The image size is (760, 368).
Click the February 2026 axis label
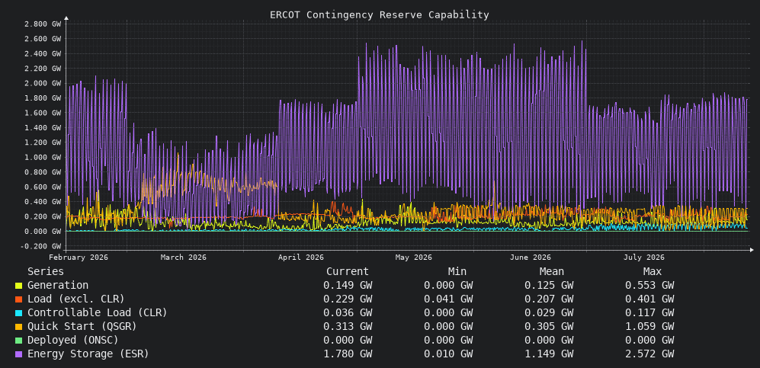(x=79, y=257)
